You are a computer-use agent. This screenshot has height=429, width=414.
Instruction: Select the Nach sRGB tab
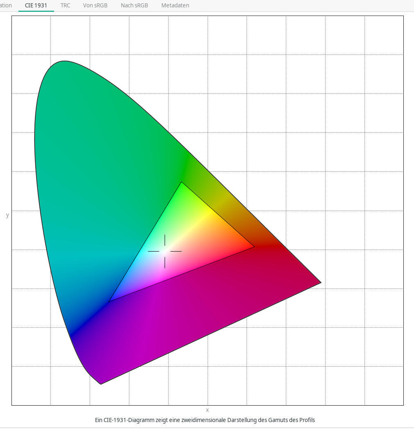(134, 6)
